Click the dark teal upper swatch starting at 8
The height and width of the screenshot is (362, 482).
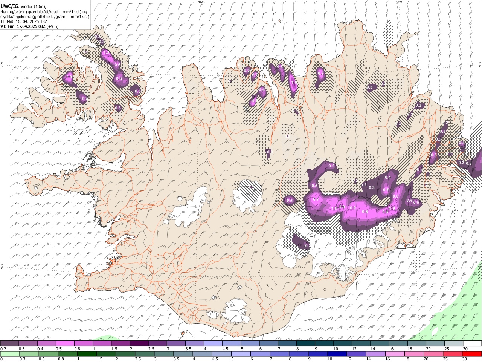click(x=306, y=343)
